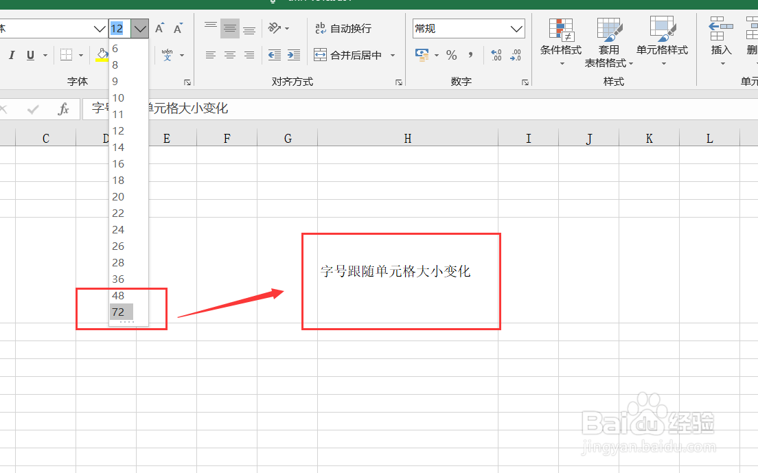Apply the percent (%) number style
This screenshot has height=473, width=758.
click(451, 55)
